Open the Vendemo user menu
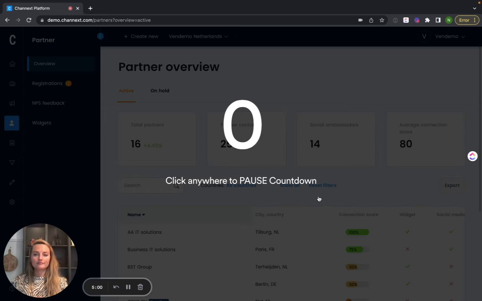The height and width of the screenshot is (301, 482). [x=450, y=36]
